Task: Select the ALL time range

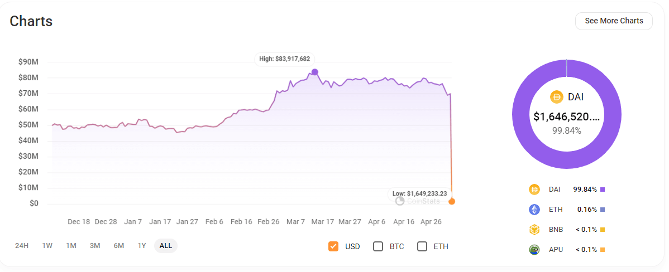Action: click(166, 246)
